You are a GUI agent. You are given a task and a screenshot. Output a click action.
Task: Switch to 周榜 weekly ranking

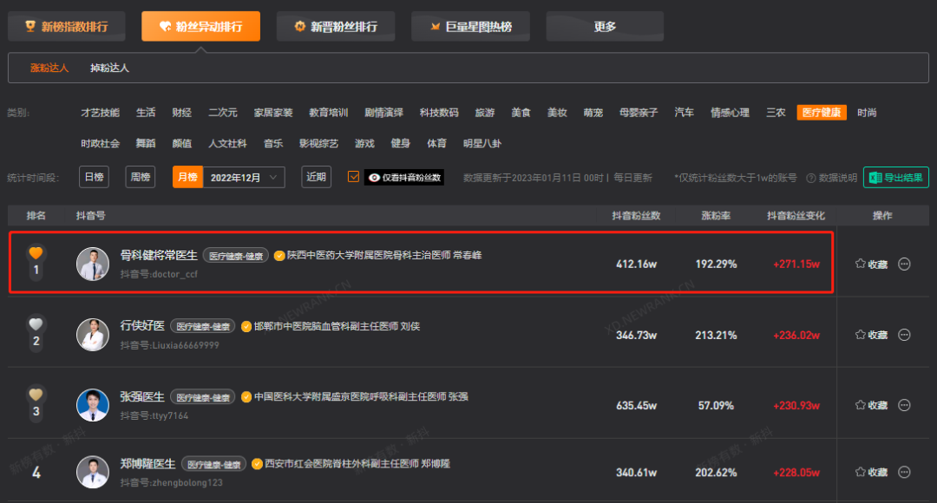point(140,177)
